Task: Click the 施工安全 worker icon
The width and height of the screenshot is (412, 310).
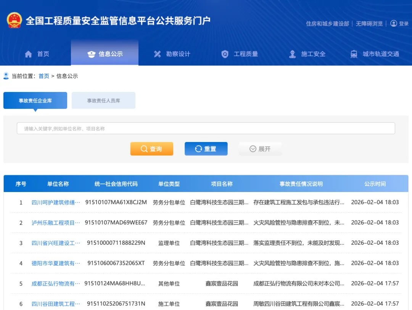Action: [292, 54]
